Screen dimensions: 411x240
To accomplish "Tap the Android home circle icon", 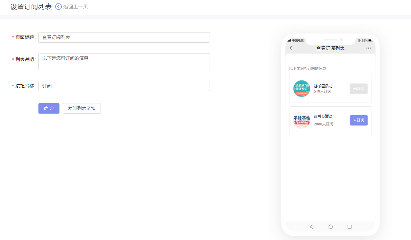I will click(331, 227).
